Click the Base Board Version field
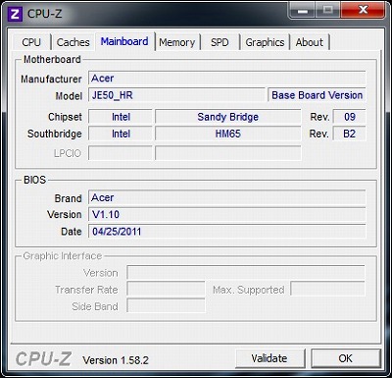Screen dimensions: 392x378 (317, 95)
